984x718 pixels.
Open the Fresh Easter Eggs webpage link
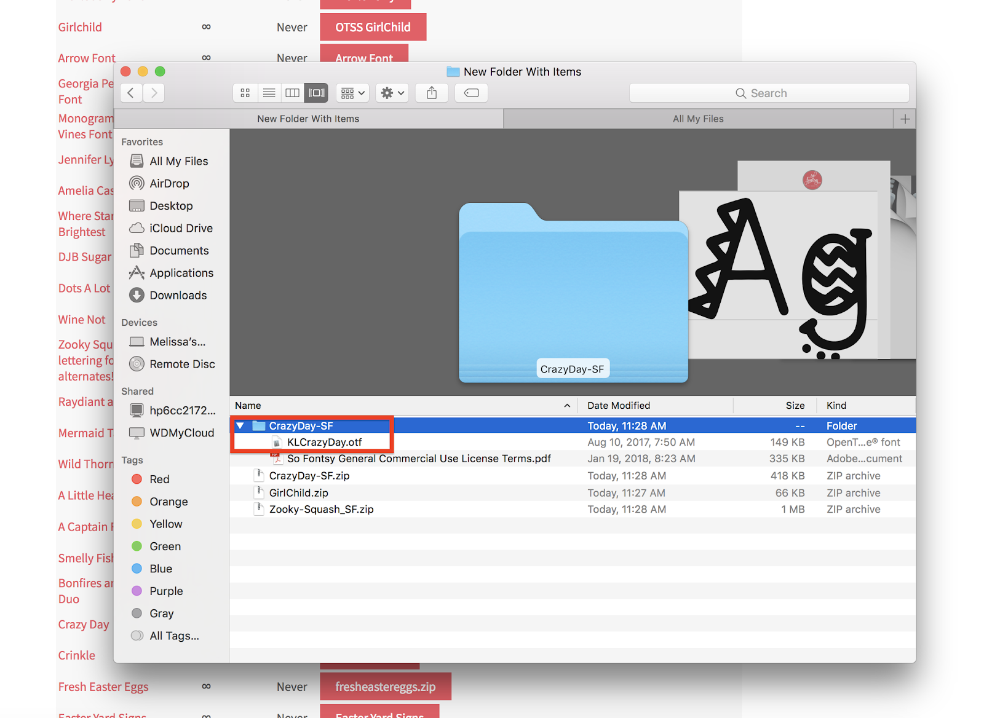click(x=103, y=687)
